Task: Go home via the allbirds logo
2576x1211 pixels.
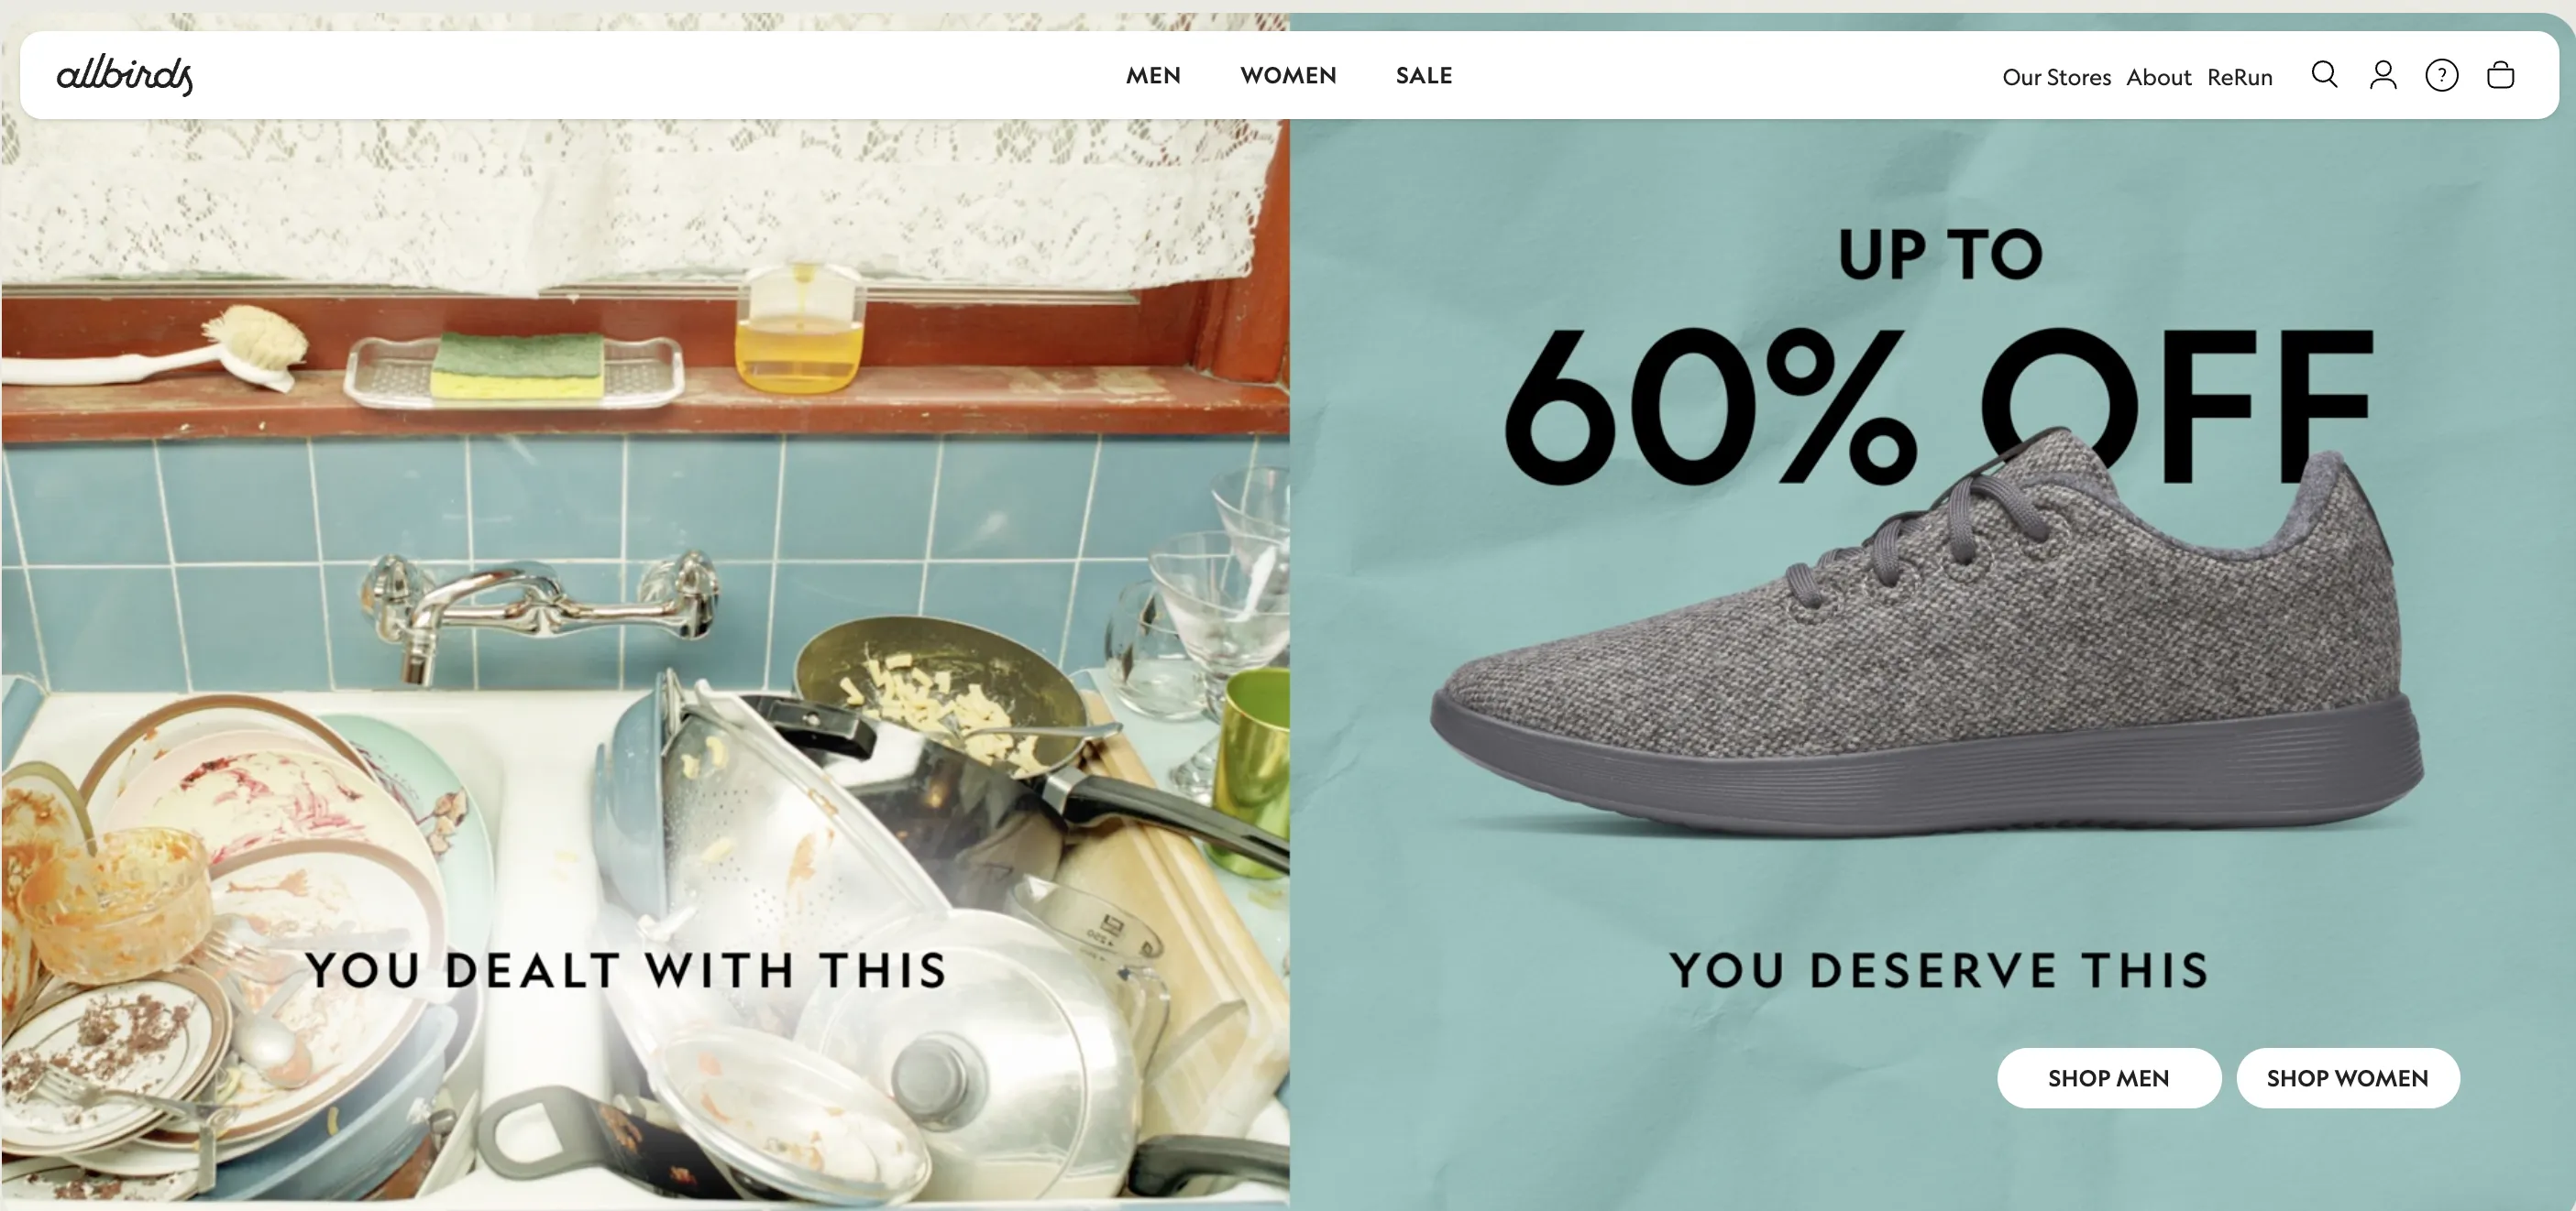Action: pos(125,75)
